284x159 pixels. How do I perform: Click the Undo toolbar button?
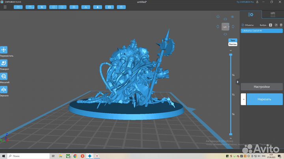click(53, 7)
